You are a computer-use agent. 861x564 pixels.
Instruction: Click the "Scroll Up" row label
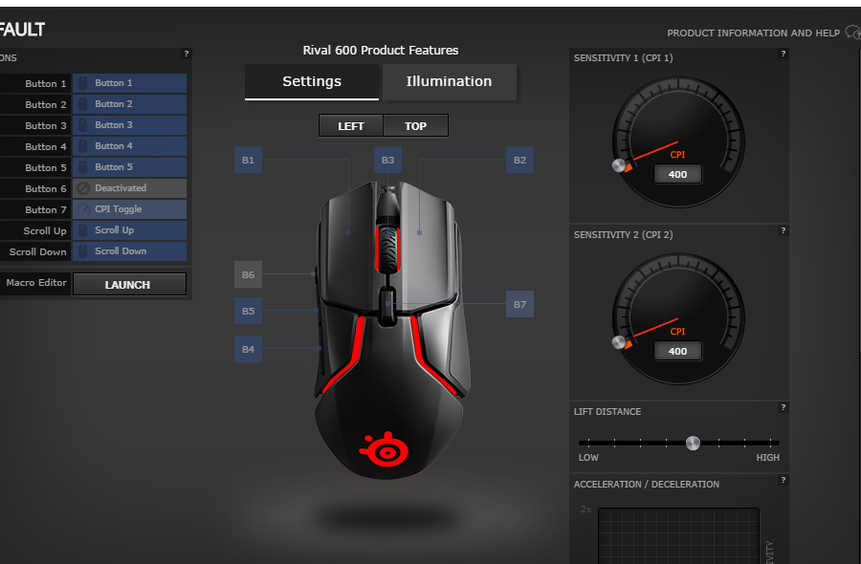(44, 231)
